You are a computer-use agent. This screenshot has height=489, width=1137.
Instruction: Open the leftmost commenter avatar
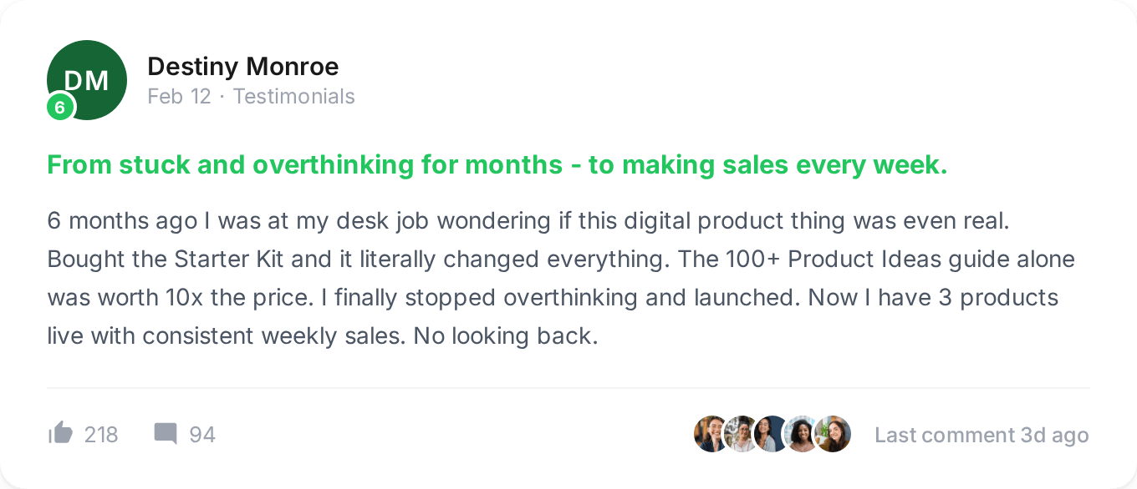711,434
